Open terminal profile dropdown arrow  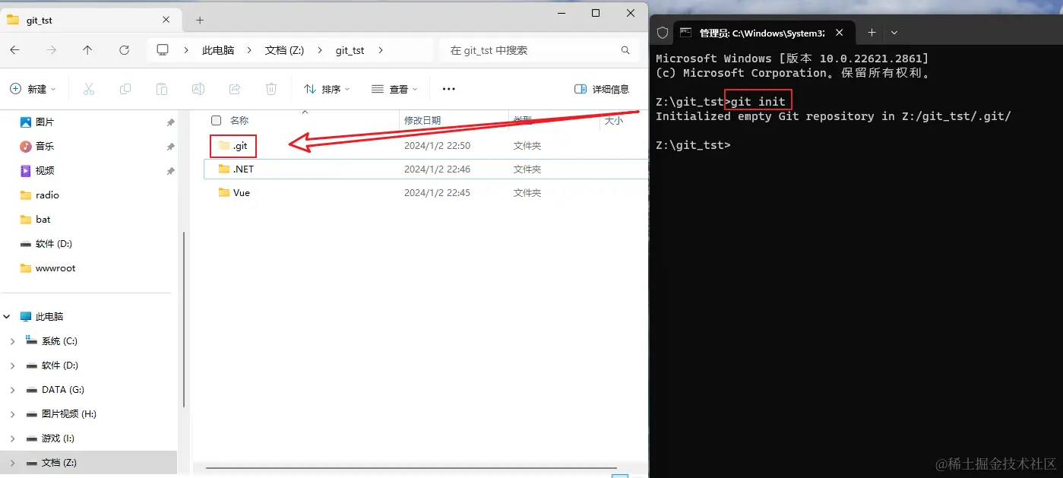tap(894, 33)
